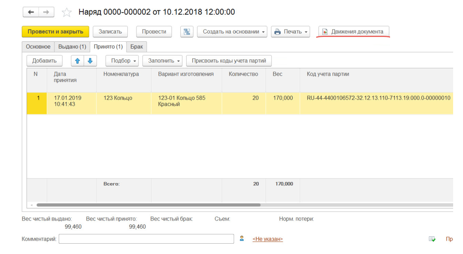
Task: Go forward with the right arrow button
Action: tap(46, 12)
